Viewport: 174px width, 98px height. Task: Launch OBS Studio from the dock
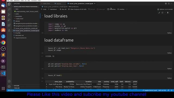tap(3, 49)
